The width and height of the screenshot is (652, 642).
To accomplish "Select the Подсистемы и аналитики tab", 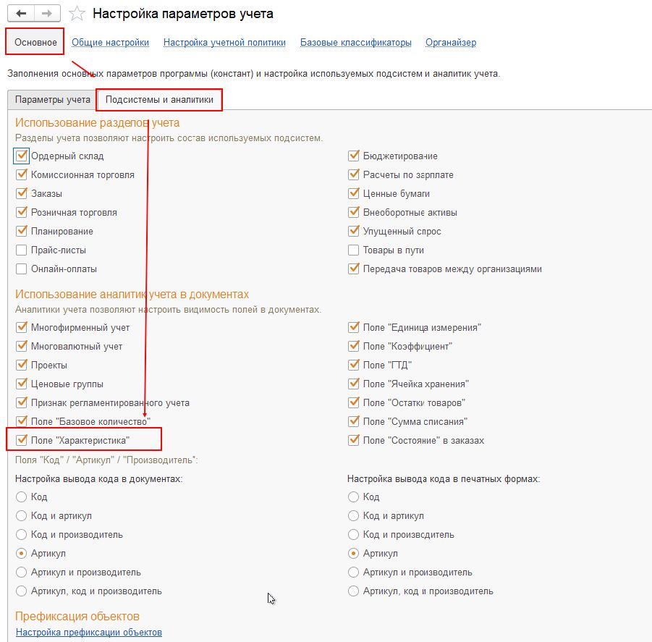I will click(159, 100).
